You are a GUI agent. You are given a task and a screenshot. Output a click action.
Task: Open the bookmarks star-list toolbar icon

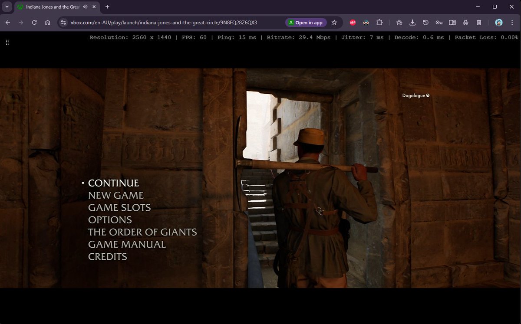pyautogui.click(x=399, y=23)
